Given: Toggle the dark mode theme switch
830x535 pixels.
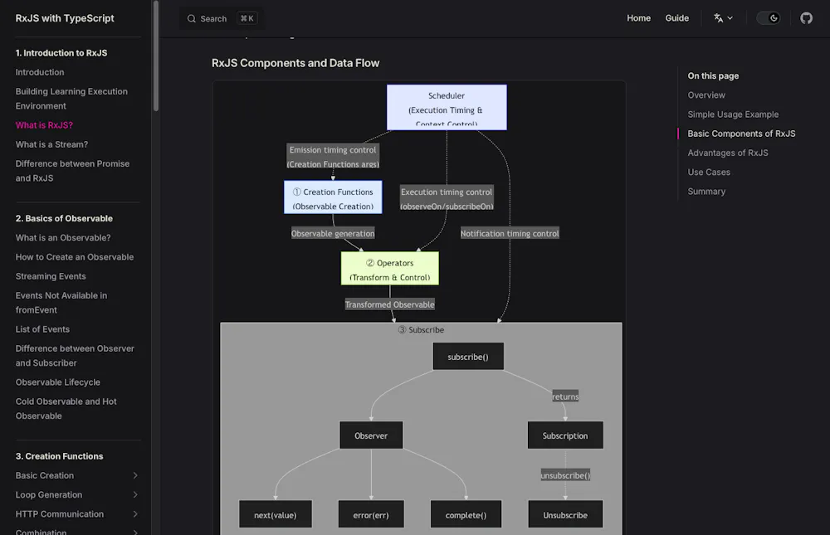Looking at the screenshot, I should [768, 18].
